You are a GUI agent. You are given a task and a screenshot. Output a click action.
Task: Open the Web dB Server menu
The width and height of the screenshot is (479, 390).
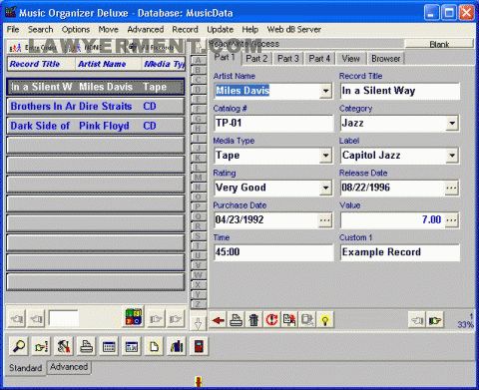[x=294, y=29]
